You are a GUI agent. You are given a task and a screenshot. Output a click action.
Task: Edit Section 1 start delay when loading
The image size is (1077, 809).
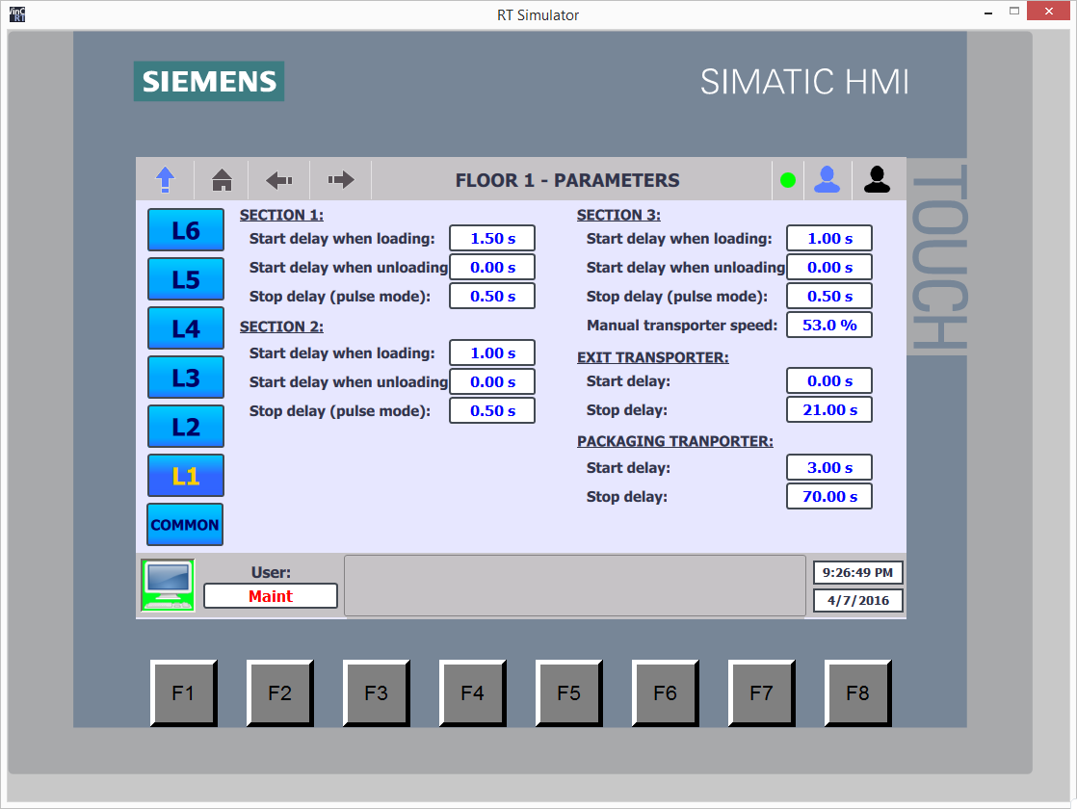click(x=492, y=239)
